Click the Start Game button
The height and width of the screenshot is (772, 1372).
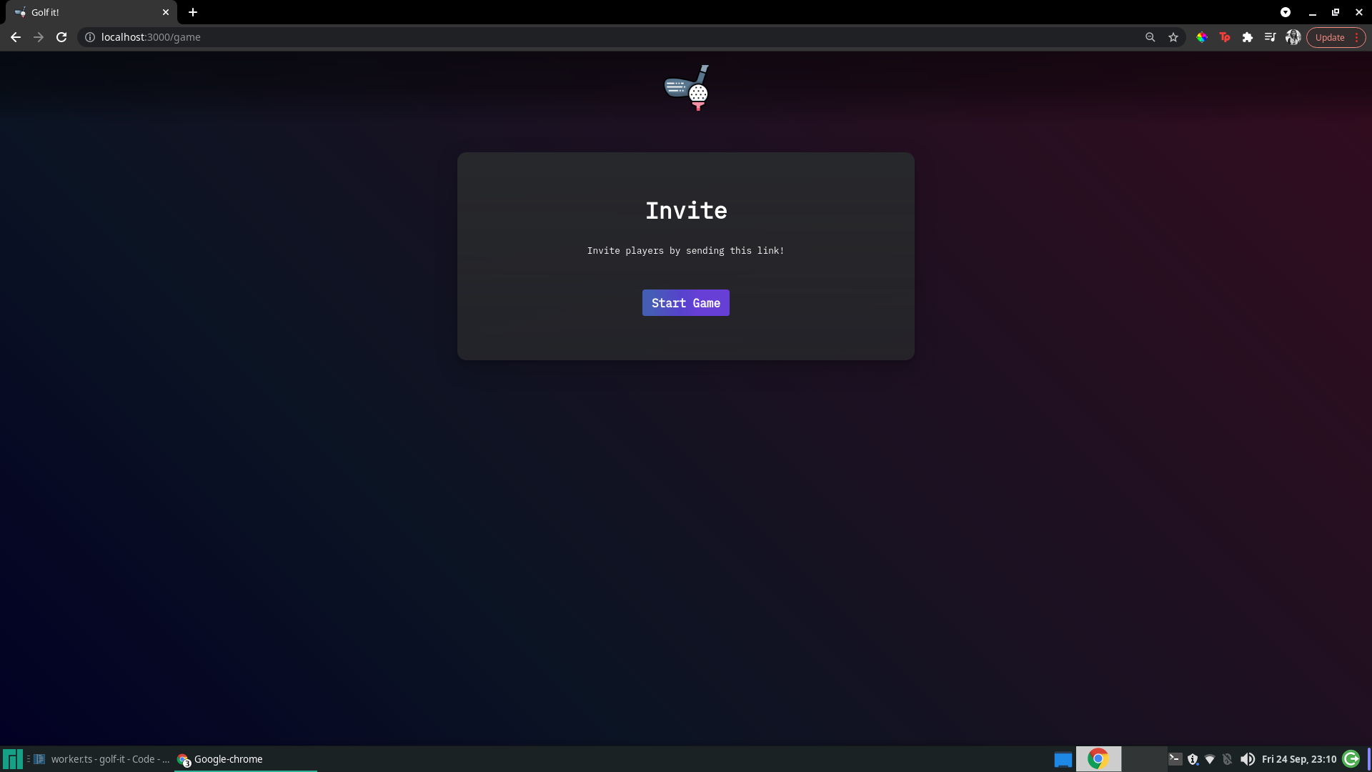(x=685, y=303)
